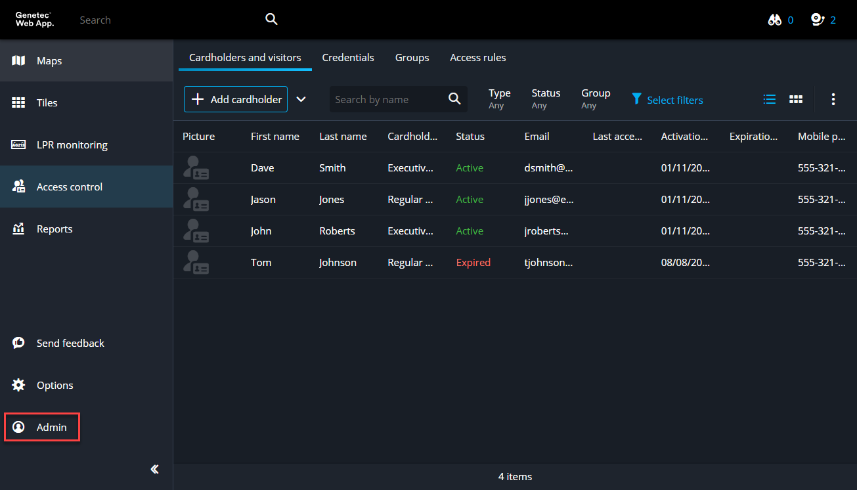This screenshot has height=490, width=857.
Task: Click the Select filters link
Action: point(667,100)
